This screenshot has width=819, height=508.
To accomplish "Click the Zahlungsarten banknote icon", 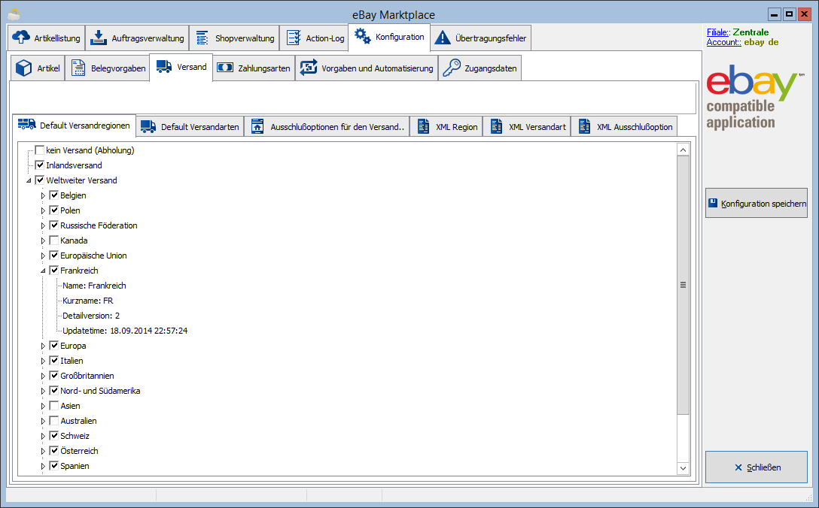I will [225, 68].
